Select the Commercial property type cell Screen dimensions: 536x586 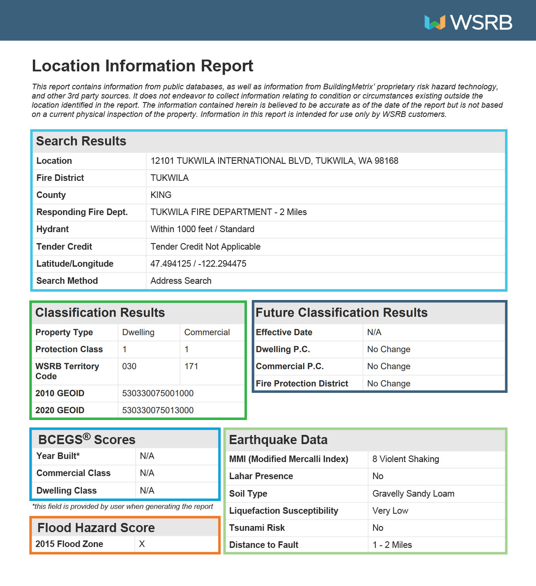click(207, 332)
